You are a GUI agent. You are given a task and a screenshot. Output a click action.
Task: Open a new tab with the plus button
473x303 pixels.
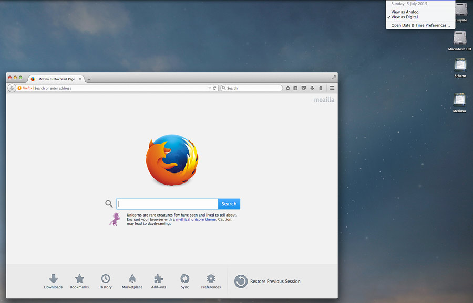pos(89,79)
